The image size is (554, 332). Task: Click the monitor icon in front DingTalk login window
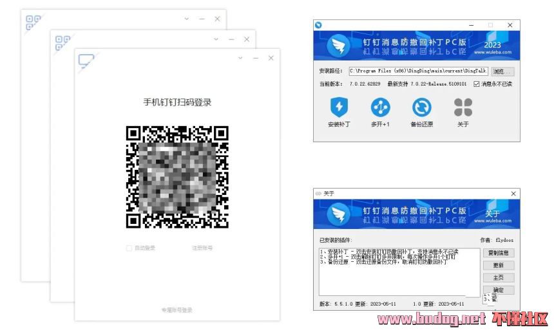pos(86,61)
